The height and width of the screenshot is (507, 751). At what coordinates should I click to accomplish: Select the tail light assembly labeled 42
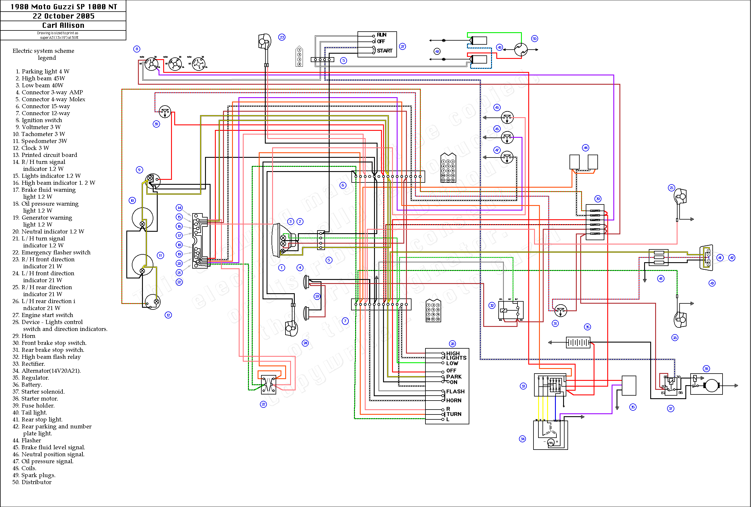pos(706,258)
